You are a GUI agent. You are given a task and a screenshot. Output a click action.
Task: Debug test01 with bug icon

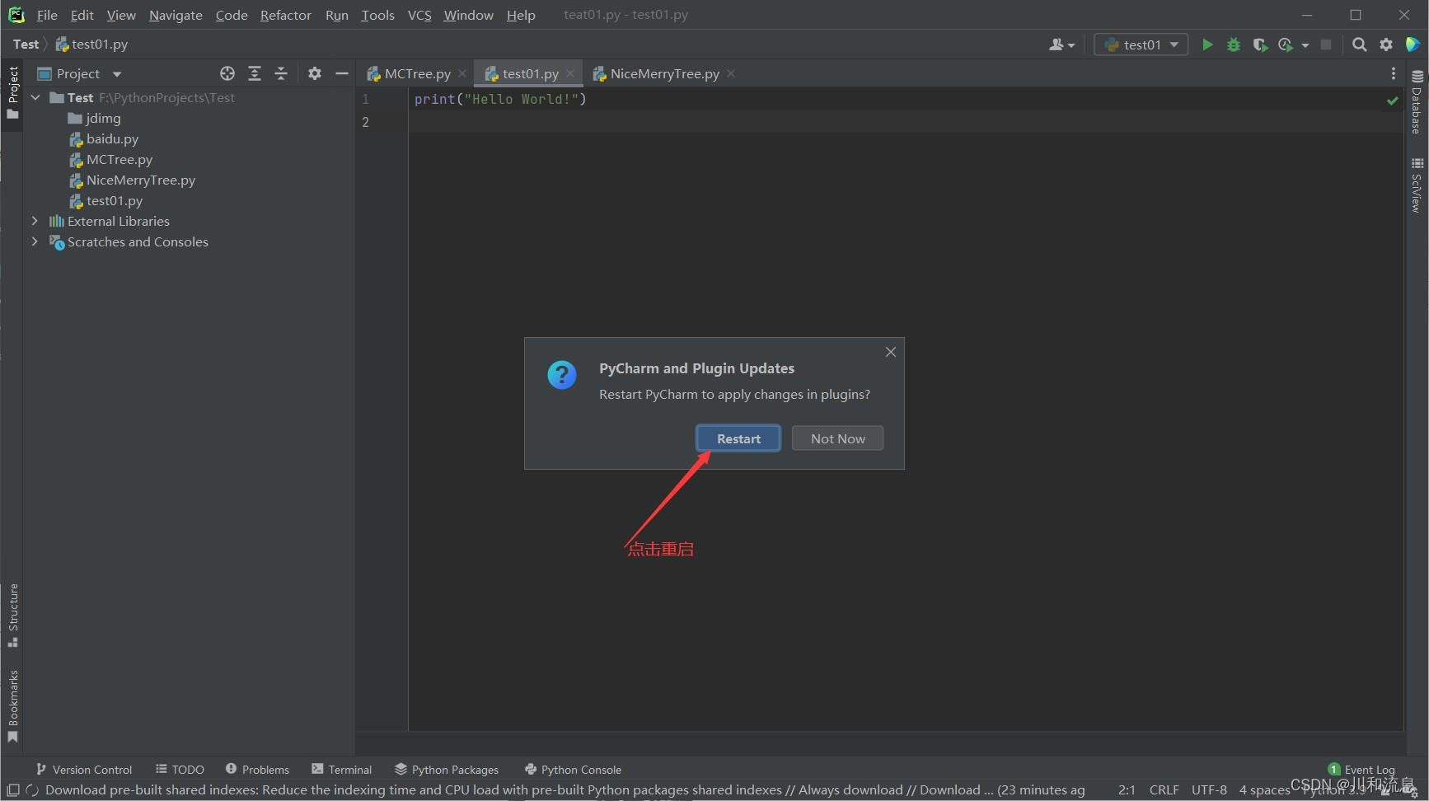tap(1234, 44)
